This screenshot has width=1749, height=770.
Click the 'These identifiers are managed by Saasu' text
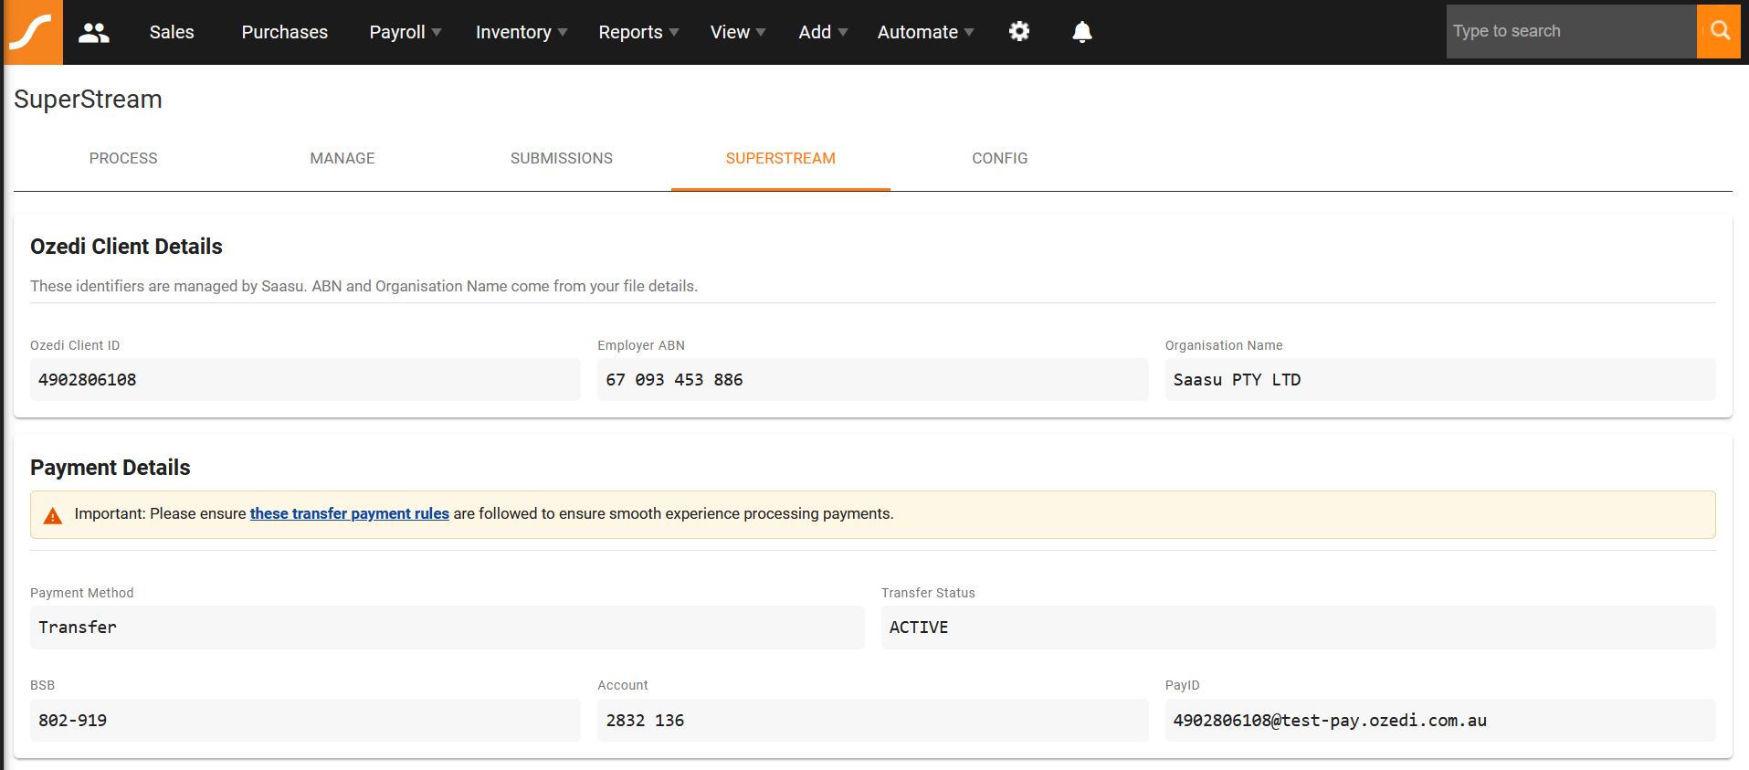pos(363,286)
